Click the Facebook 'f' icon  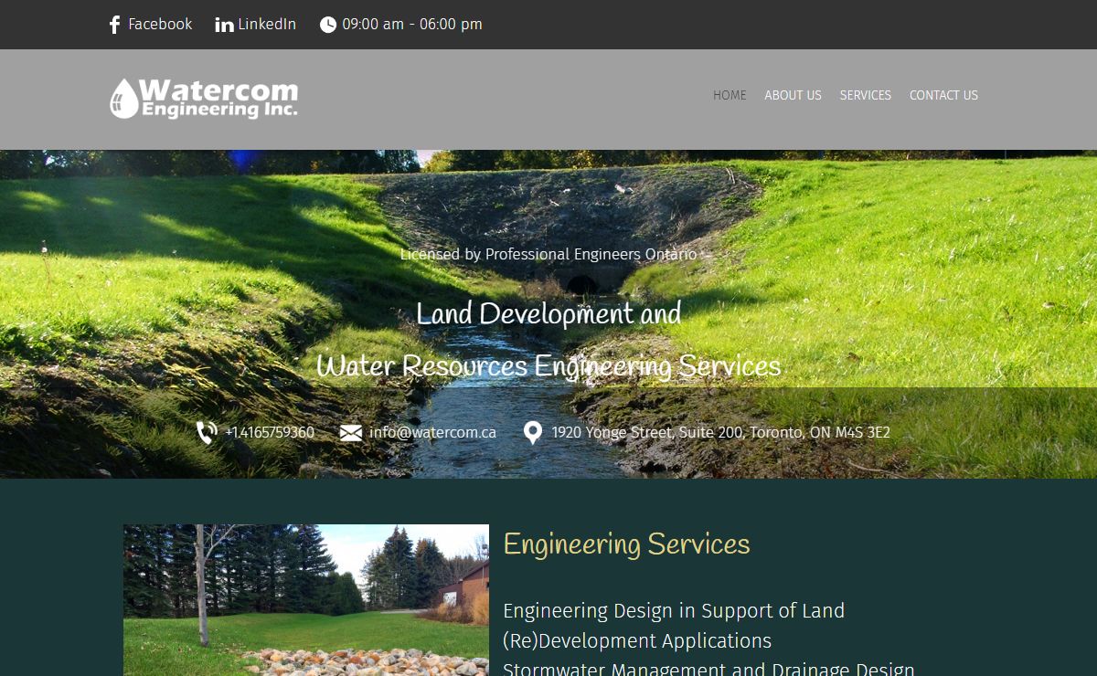pos(114,25)
